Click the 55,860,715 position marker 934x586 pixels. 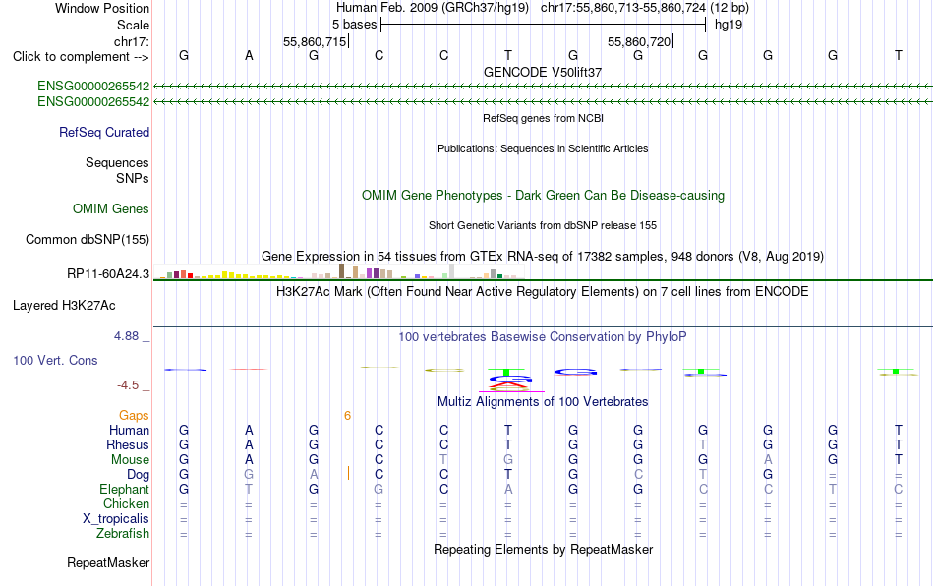[x=315, y=41]
